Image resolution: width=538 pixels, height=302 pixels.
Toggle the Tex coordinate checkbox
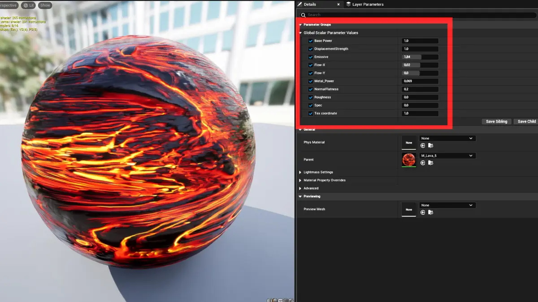click(x=311, y=113)
